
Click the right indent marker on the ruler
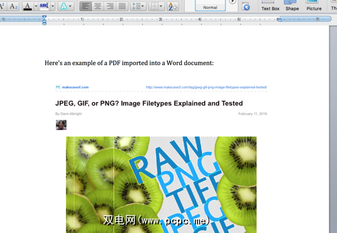click(279, 20)
